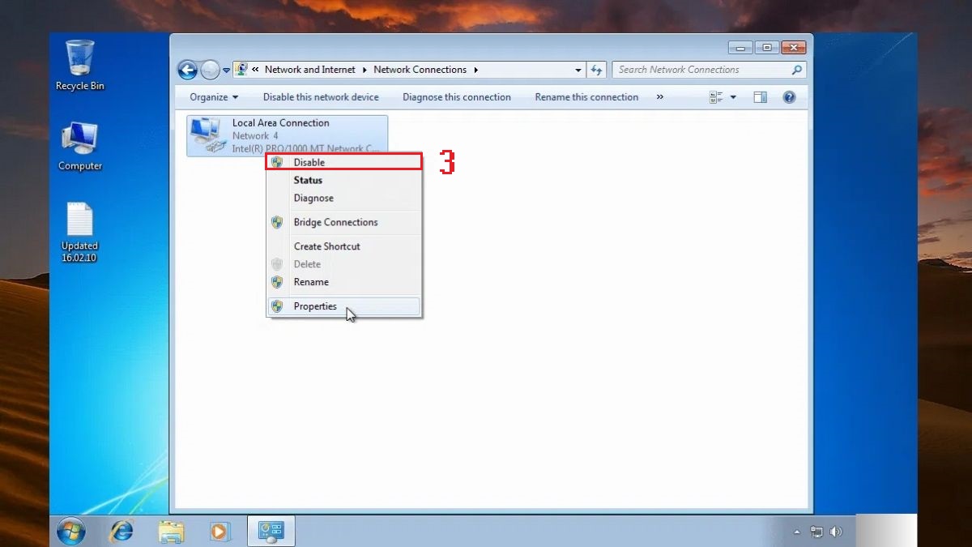Open the Recycle Bin desktop icon
The height and width of the screenshot is (547, 972).
tap(79, 65)
